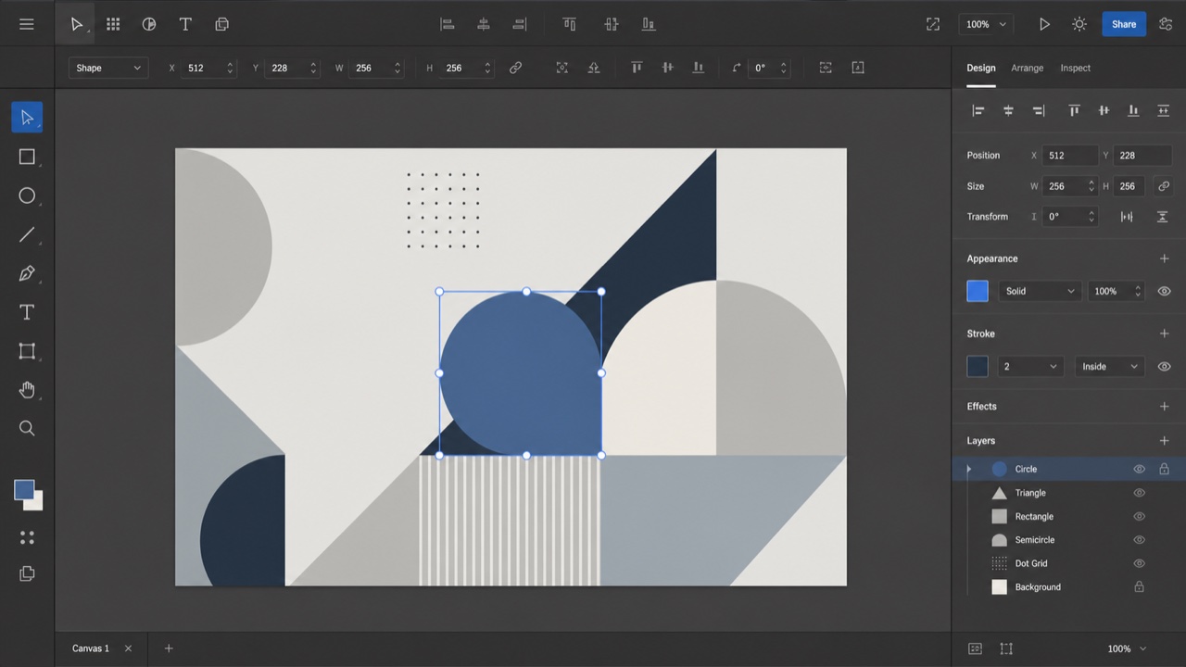
Task: Open the grid components icon in top bar
Action: 113,24
